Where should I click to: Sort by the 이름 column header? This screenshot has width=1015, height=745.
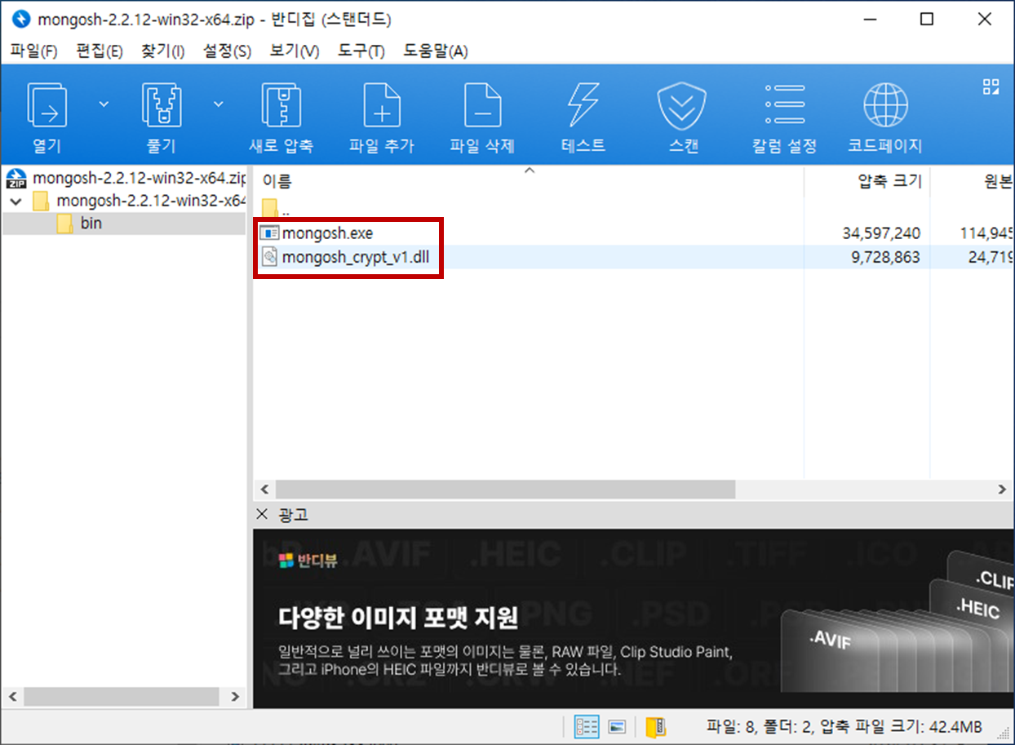pos(277,182)
